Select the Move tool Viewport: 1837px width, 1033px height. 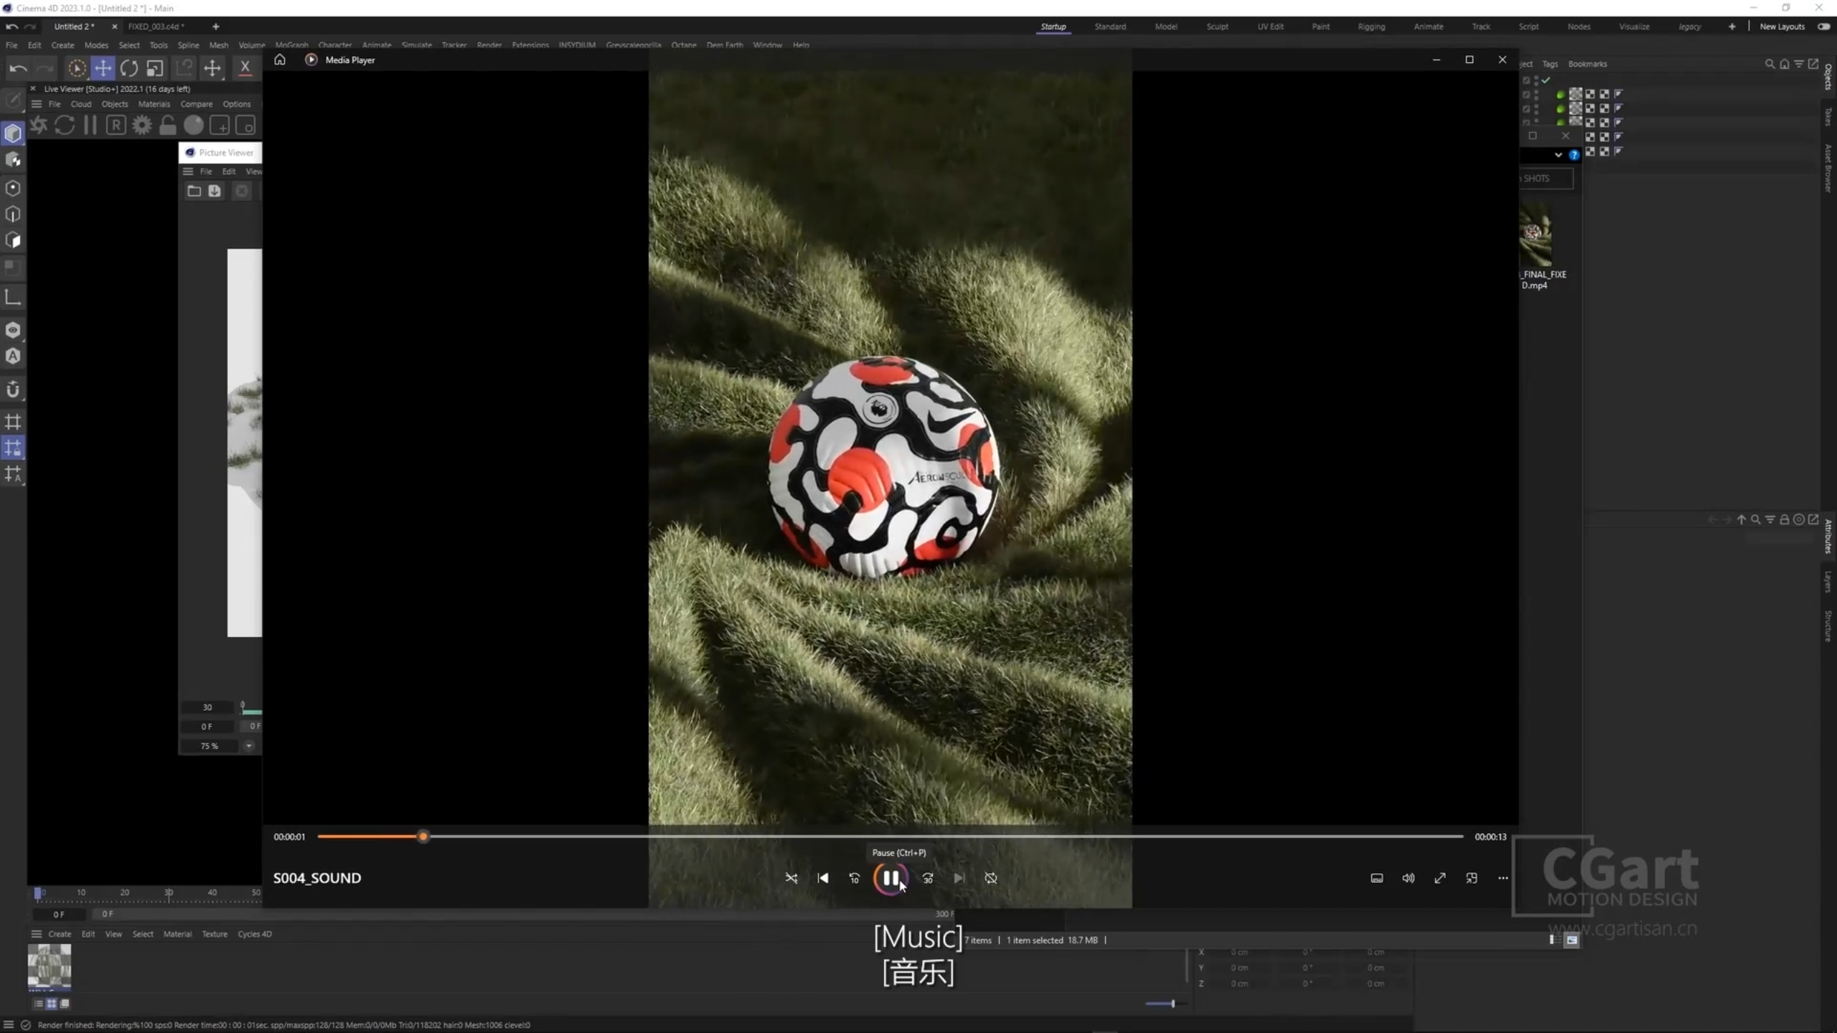point(103,68)
